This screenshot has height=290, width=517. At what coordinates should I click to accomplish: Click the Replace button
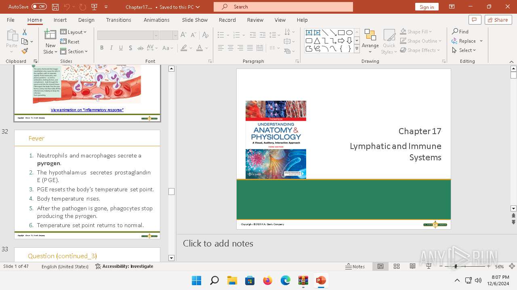pyautogui.click(x=467, y=41)
